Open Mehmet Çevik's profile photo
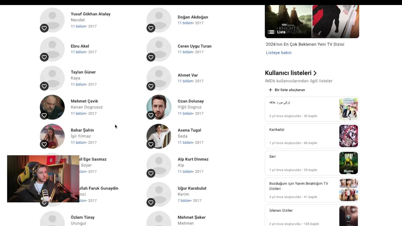This screenshot has width=402, height=226. pos(52,107)
